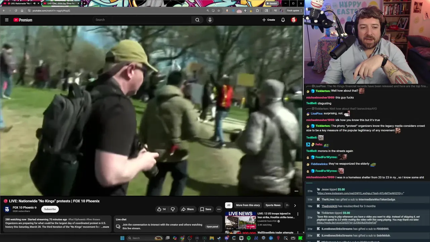Click the video player area

151,110
